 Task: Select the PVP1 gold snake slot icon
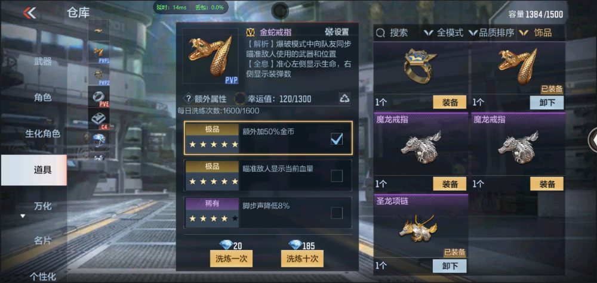(99, 52)
